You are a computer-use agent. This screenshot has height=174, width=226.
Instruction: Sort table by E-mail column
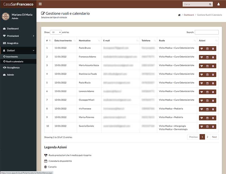pos(121,41)
